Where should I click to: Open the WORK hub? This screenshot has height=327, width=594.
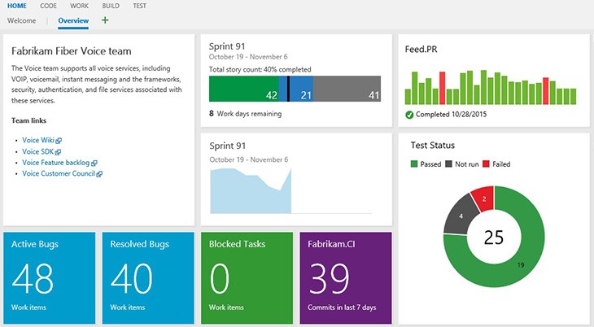point(79,6)
